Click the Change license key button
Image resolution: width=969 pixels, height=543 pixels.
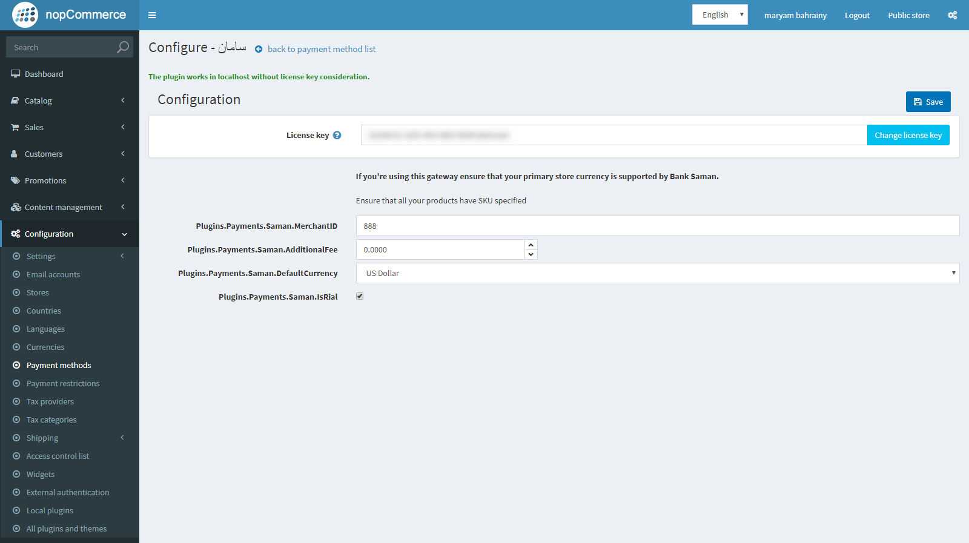coord(908,135)
